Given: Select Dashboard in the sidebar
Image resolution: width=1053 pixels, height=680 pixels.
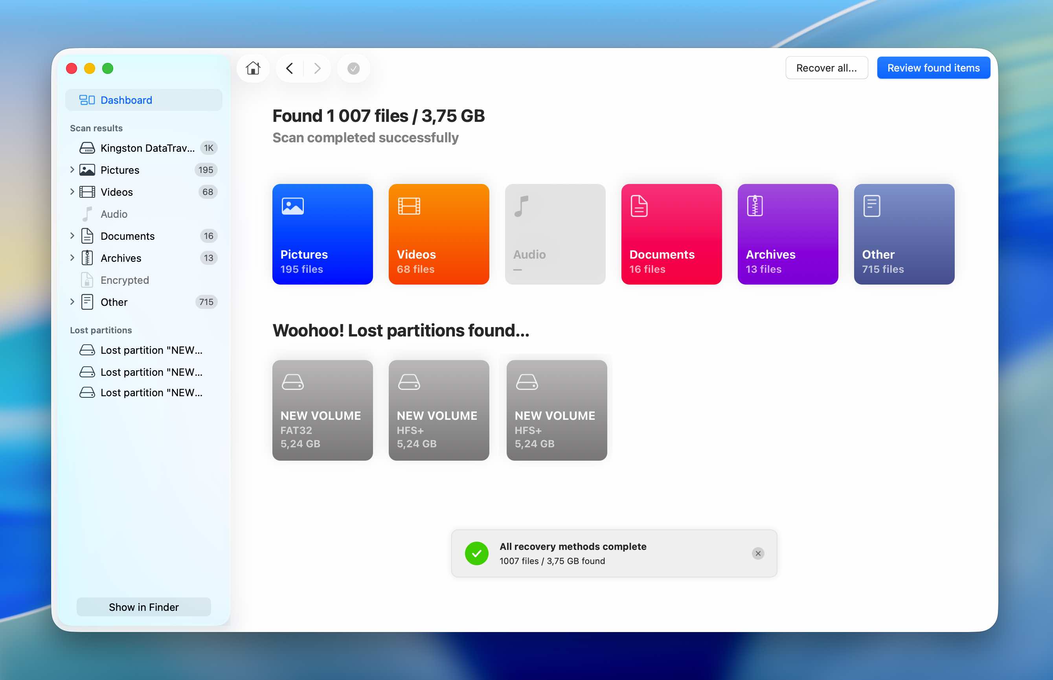Looking at the screenshot, I should 143,100.
